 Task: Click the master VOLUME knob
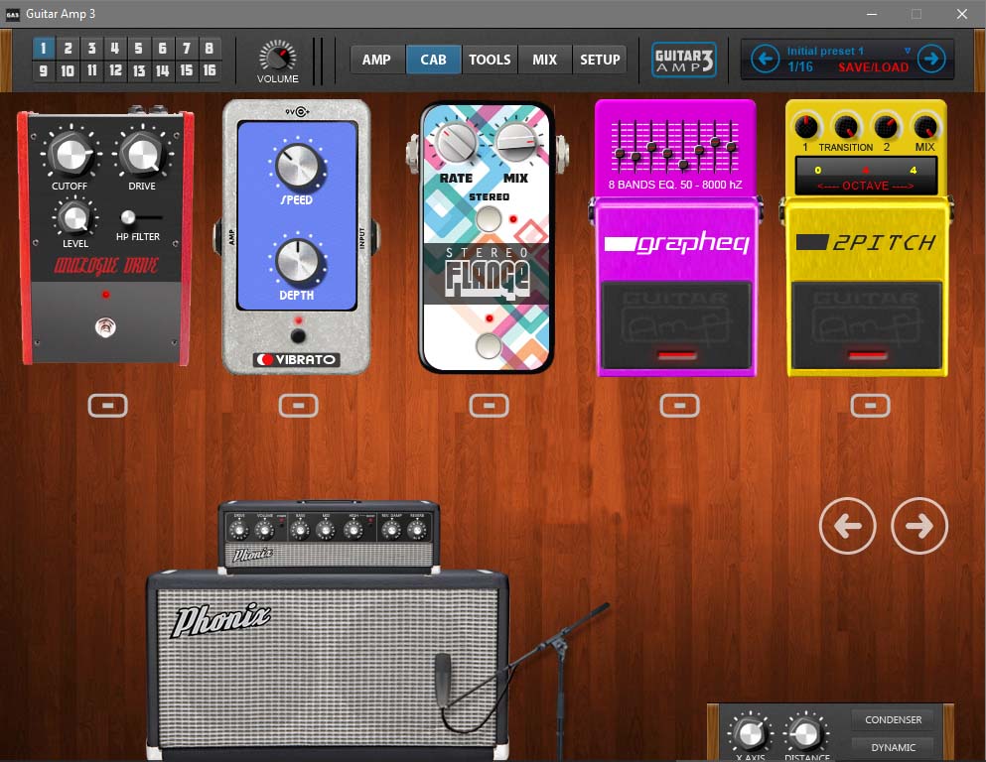(x=277, y=56)
